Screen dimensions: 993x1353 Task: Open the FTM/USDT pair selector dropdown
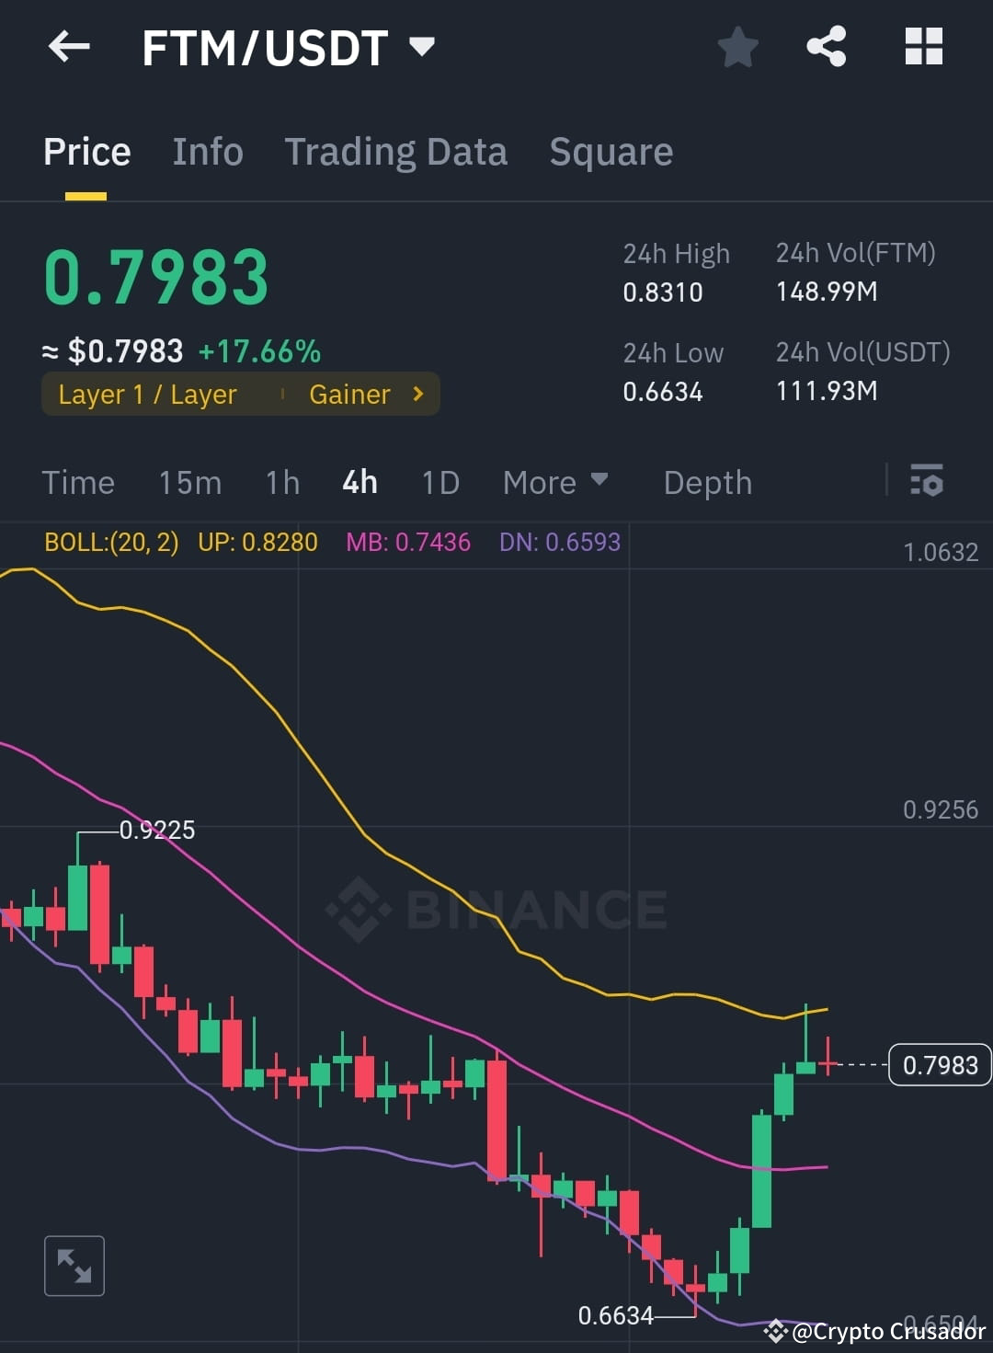point(422,47)
